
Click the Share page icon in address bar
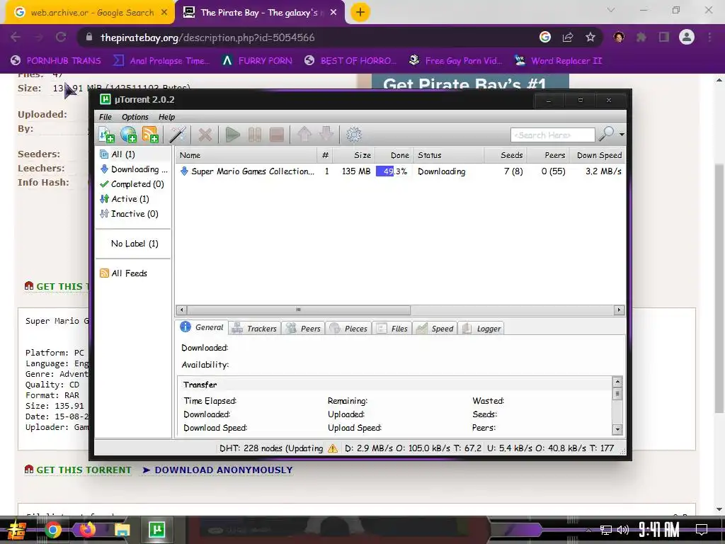pos(568,38)
